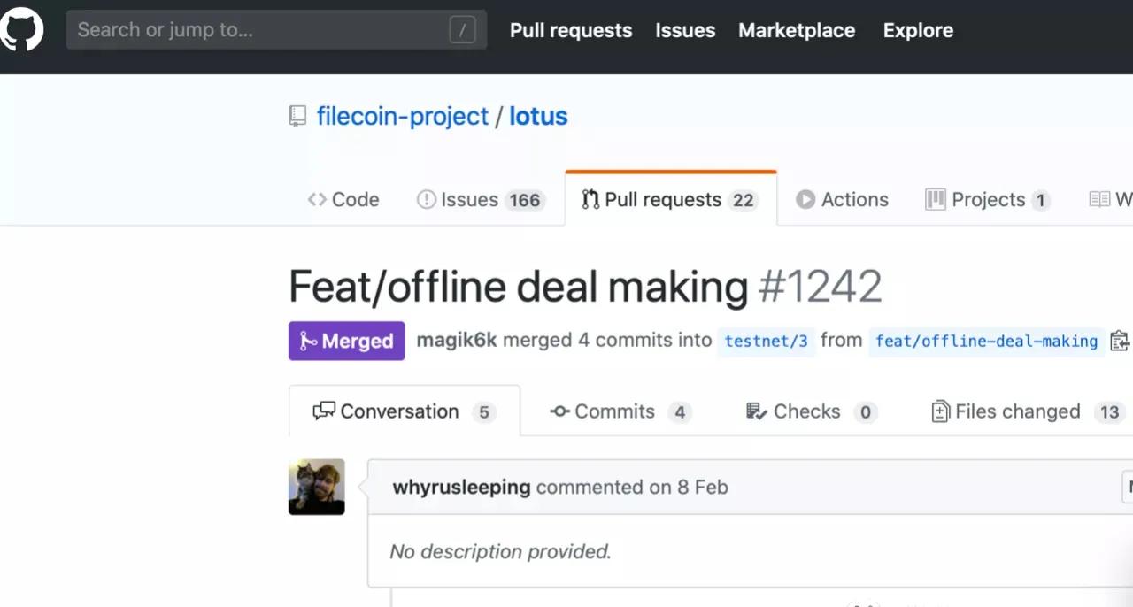Open Marketplace in the top navigation

point(796,30)
